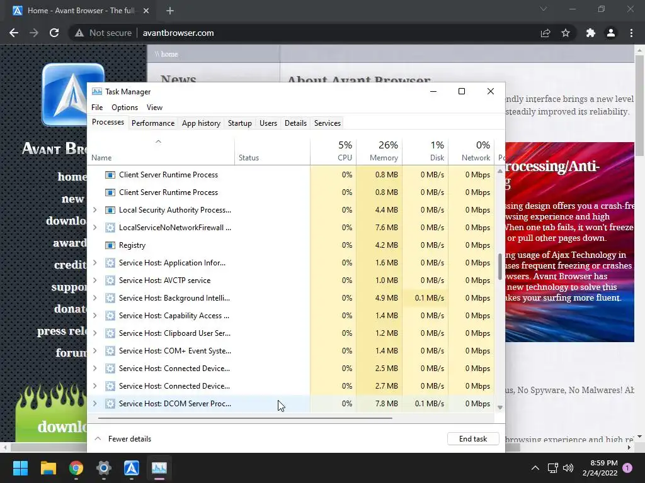The height and width of the screenshot is (483, 645).
Task: Show hidden system tray icons
Action: click(535, 468)
